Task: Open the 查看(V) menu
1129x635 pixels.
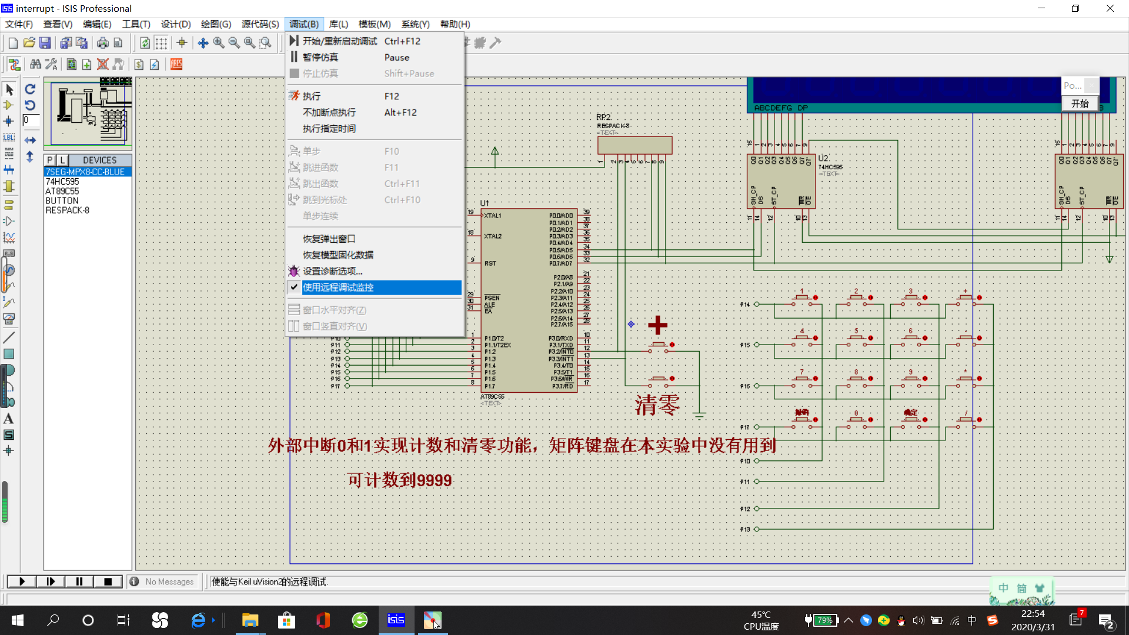Action: coord(58,24)
